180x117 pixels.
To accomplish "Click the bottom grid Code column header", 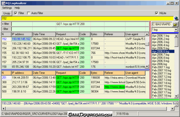I will [x=85, y=73].
